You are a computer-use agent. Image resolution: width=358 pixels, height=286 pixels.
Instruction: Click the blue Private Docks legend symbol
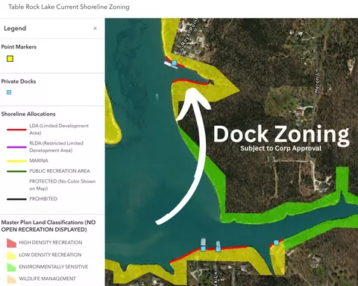click(x=9, y=92)
